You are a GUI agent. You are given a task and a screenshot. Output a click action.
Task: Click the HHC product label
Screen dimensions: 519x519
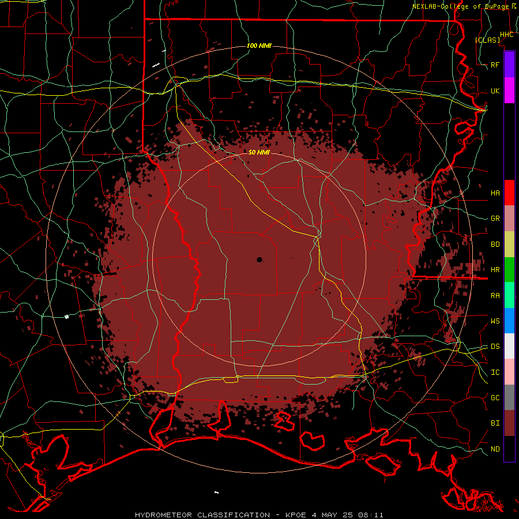click(506, 35)
